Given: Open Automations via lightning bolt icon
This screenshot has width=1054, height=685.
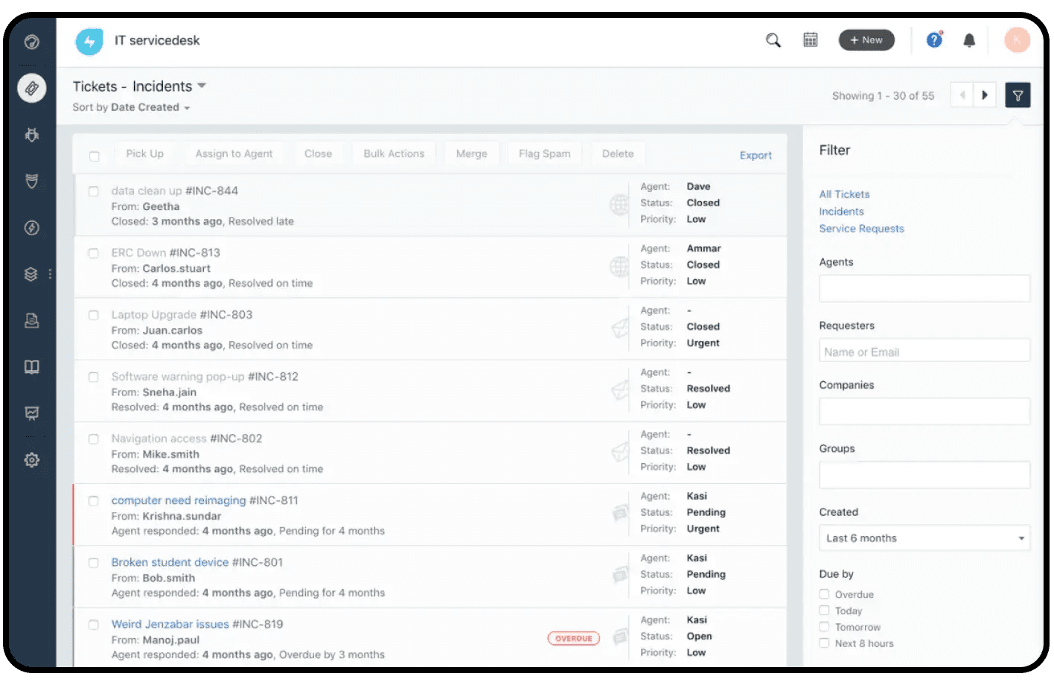Looking at the screenshot, I should click(x=31, y=228).
